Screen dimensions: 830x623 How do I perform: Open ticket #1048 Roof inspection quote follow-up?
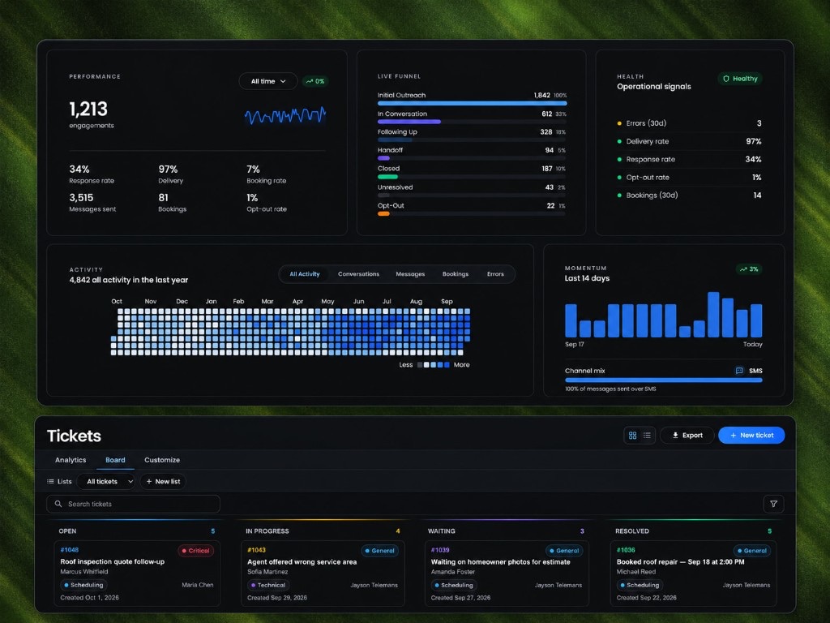pos(137,574)
